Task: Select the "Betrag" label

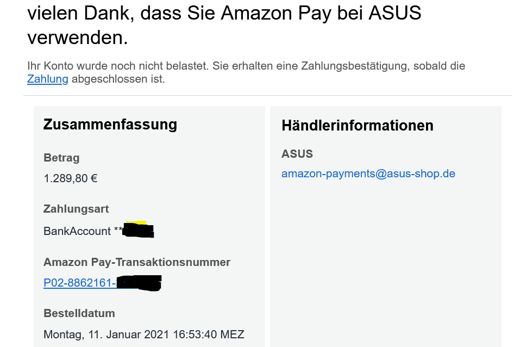Action: 61,158
